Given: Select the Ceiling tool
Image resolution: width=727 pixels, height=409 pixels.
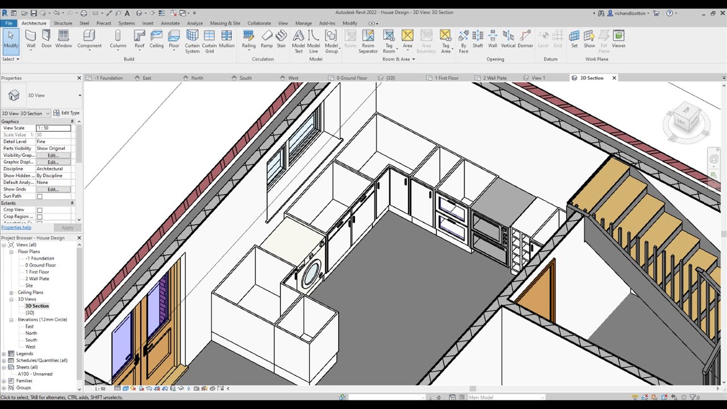Looking at the screenshot, I should pyautogui.click(x=157, y=39).
